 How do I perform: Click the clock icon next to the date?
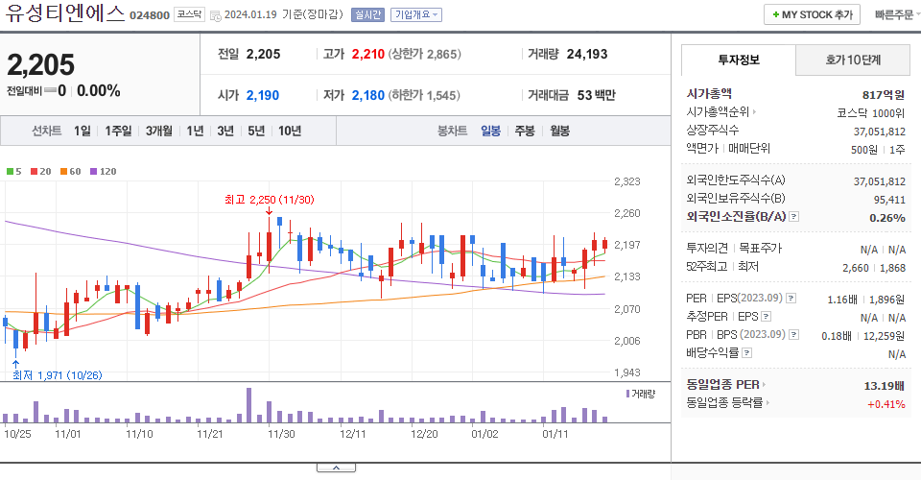(x=216, y=16)
